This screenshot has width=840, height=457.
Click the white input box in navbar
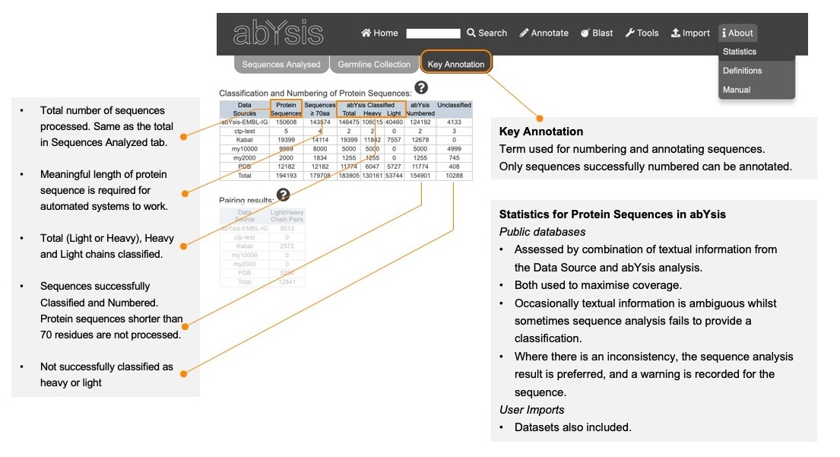(x=433, y=33)
